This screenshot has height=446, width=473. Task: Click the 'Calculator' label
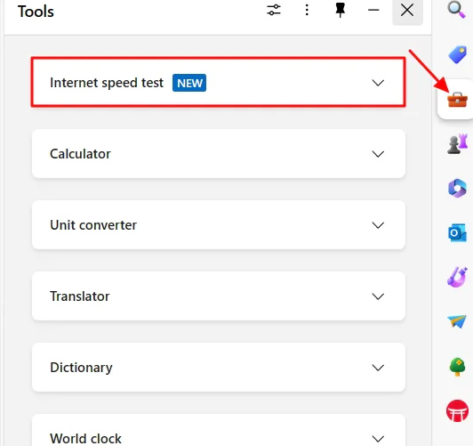[80, 154]
